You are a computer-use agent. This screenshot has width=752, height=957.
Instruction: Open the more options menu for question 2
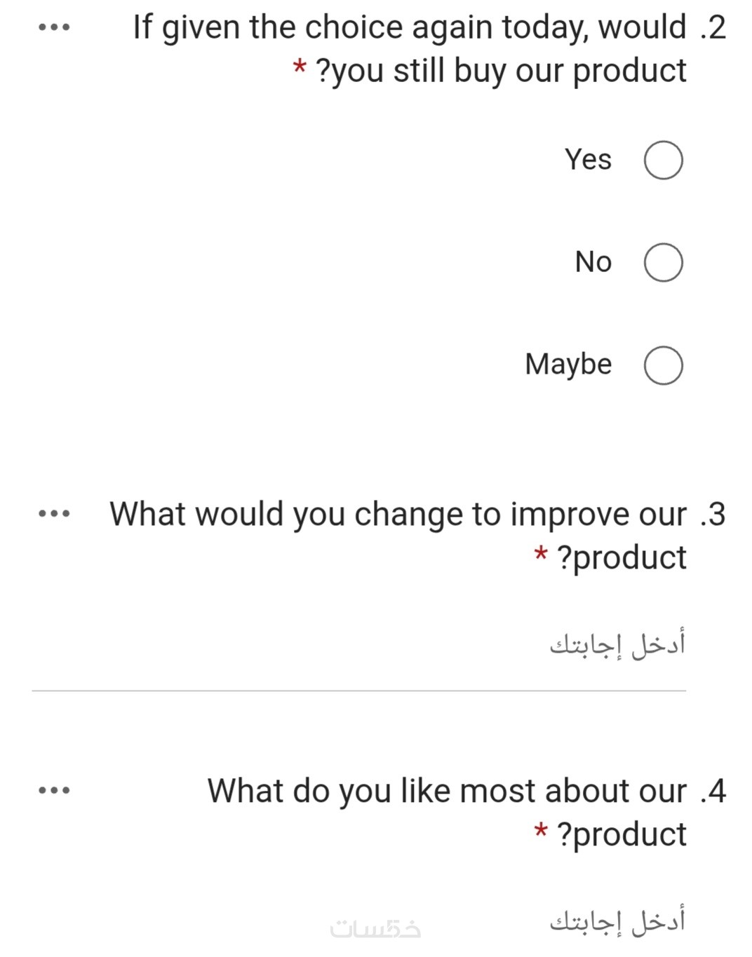[54, 28]
